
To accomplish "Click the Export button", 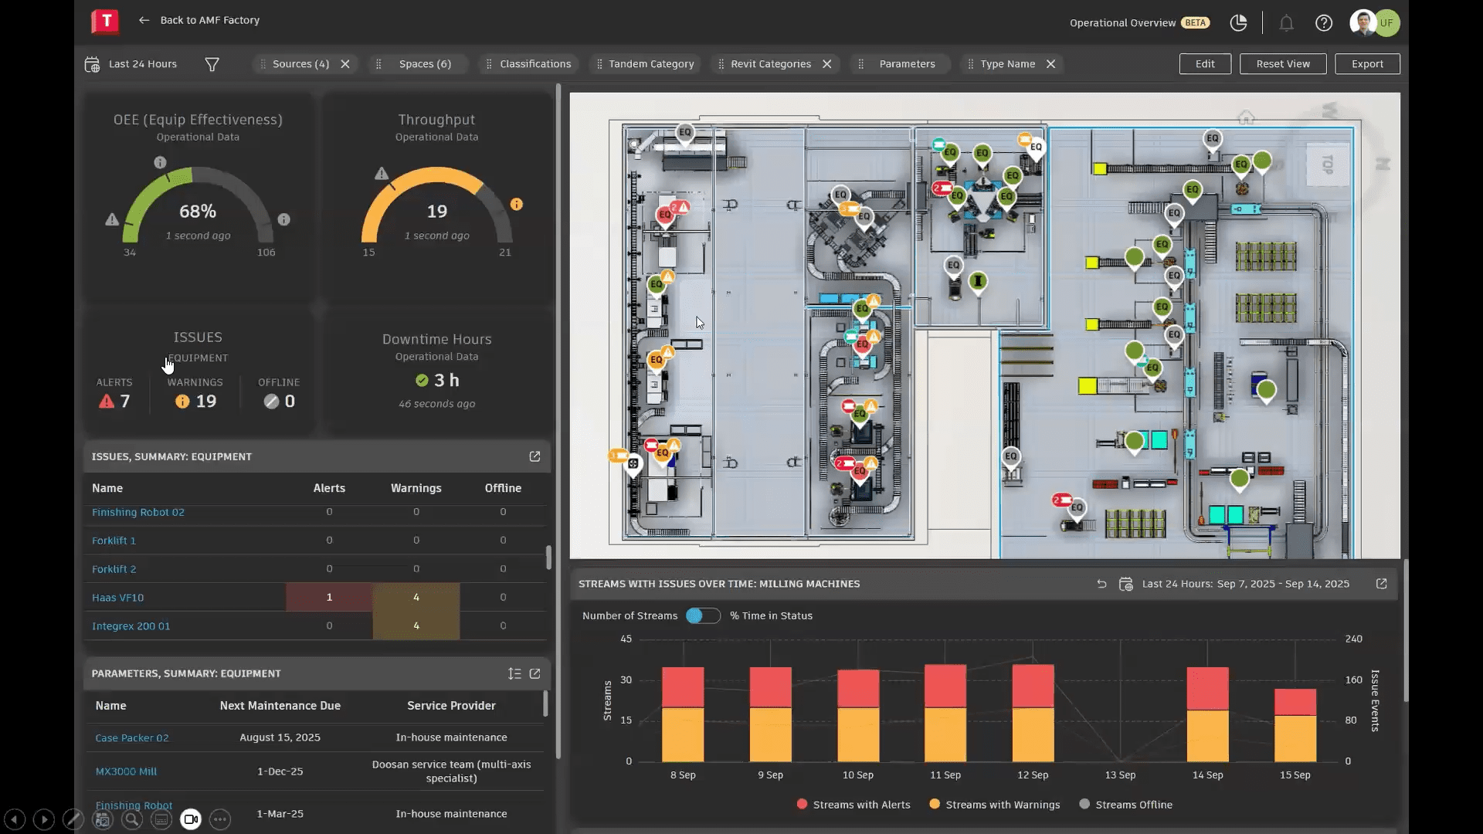I will [x=1367, y=64].
